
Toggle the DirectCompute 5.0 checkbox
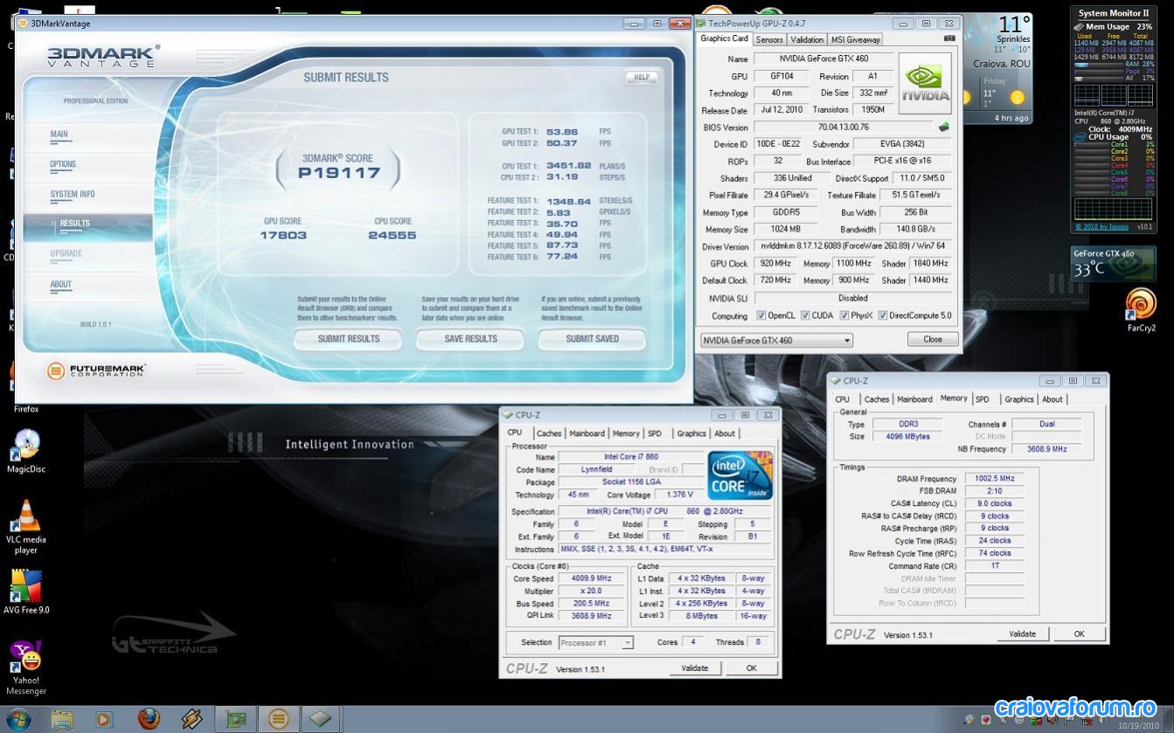pyautogui.click(x=883, y=315)
